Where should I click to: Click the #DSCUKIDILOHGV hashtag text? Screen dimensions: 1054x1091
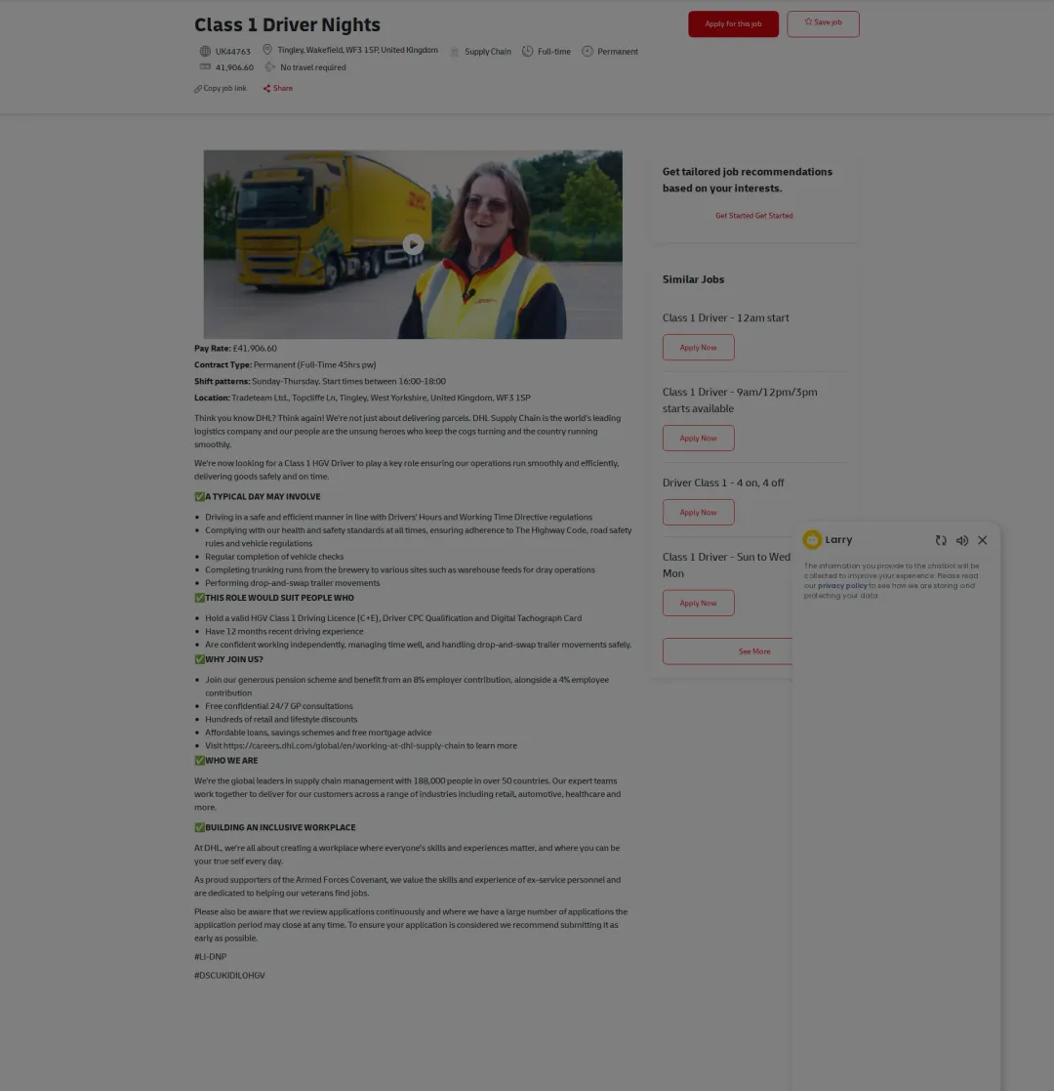click(x=229, y=976)
